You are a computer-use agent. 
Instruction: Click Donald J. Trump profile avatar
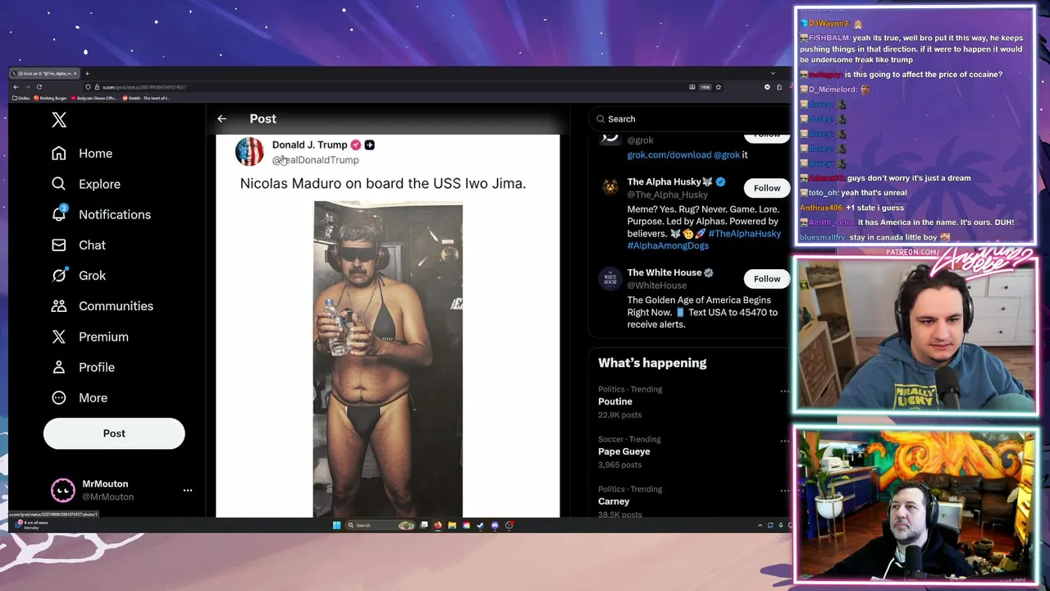[x=249, y=152]
